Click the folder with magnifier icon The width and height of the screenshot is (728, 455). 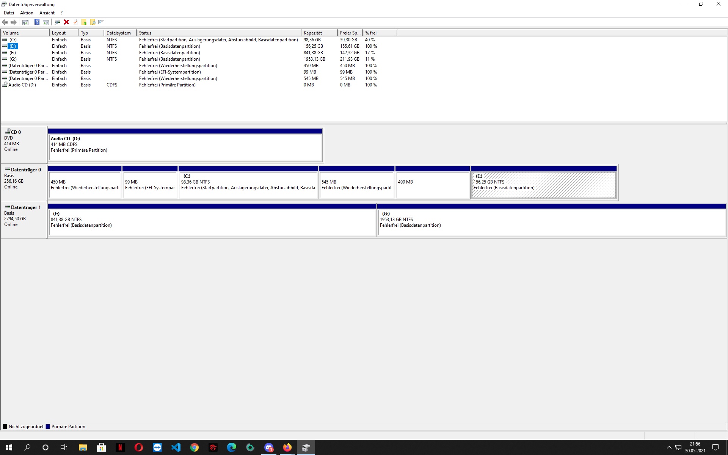[x=93, y=22]
